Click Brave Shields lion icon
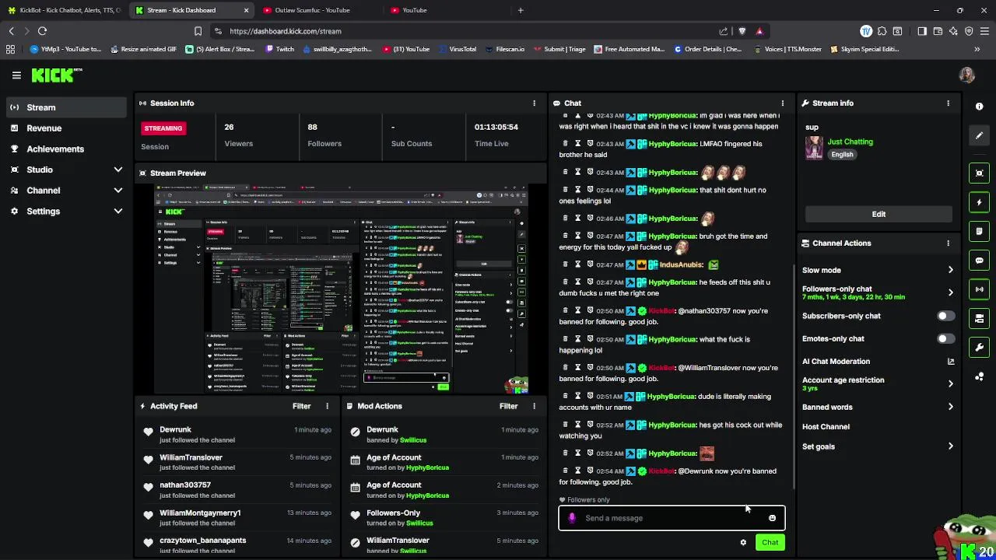 tap(742, 31)
